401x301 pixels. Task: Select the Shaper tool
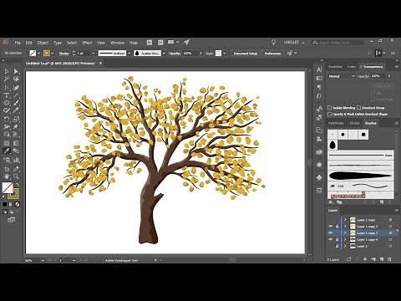(x=7, y=111)
